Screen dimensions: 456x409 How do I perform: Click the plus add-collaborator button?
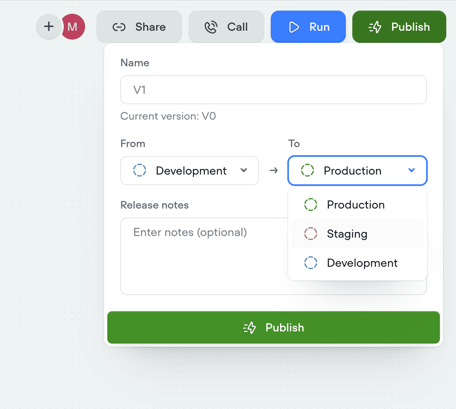[48, 27]
